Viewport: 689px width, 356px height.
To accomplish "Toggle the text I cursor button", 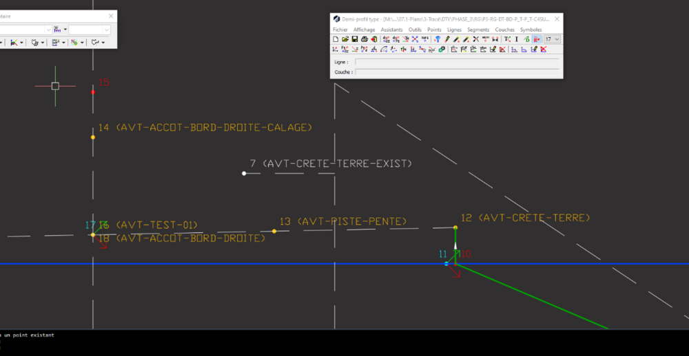I will coord(517,39).
